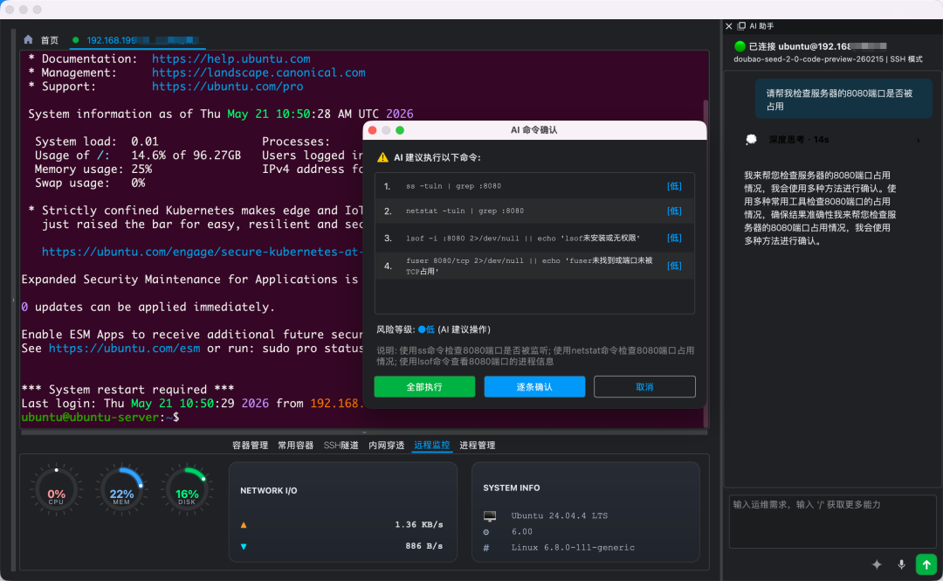
Task: Click '886 B/s' download rate value
Action: (x=424, y=545)
